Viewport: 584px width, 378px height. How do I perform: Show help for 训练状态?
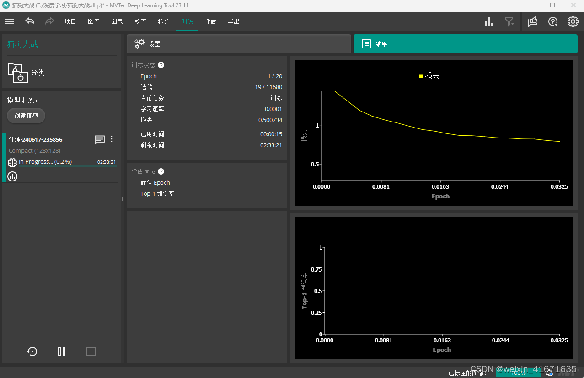tap(161, 65)
